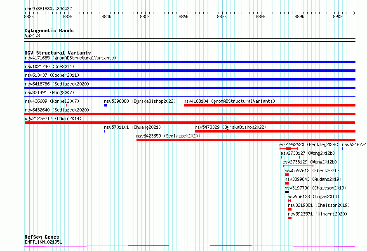367x251 pixels.
Task: Click the blue bar under nsv613037 (Cooper2011)
Action: [x=190, y=79]
